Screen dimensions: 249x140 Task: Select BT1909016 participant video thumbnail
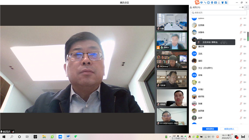click(172, 117)
